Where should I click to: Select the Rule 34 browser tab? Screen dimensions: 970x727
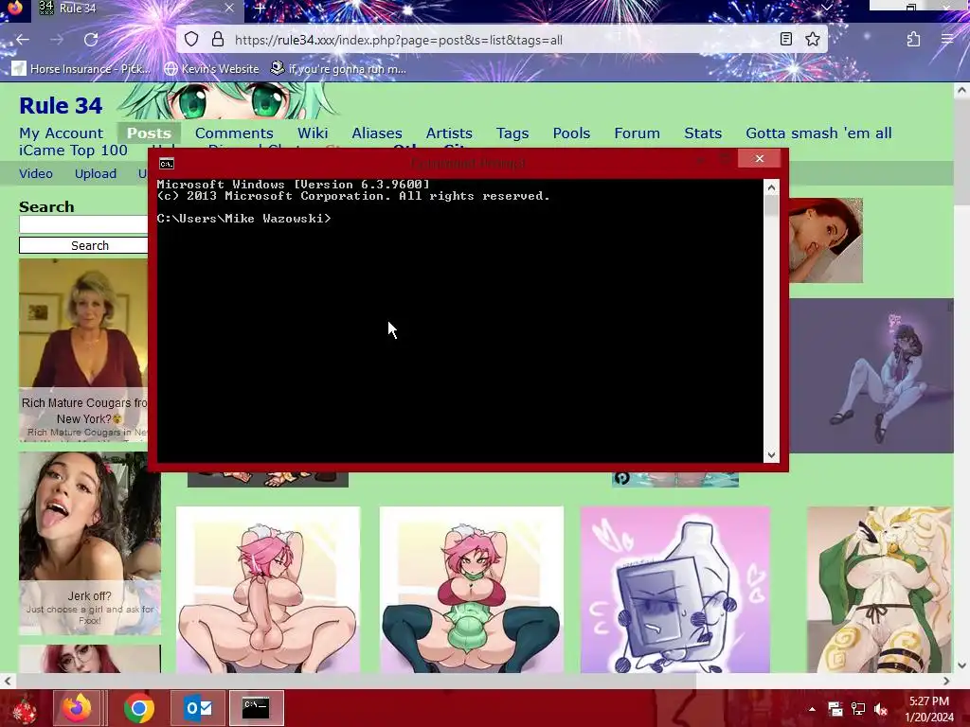click(136, 9)
